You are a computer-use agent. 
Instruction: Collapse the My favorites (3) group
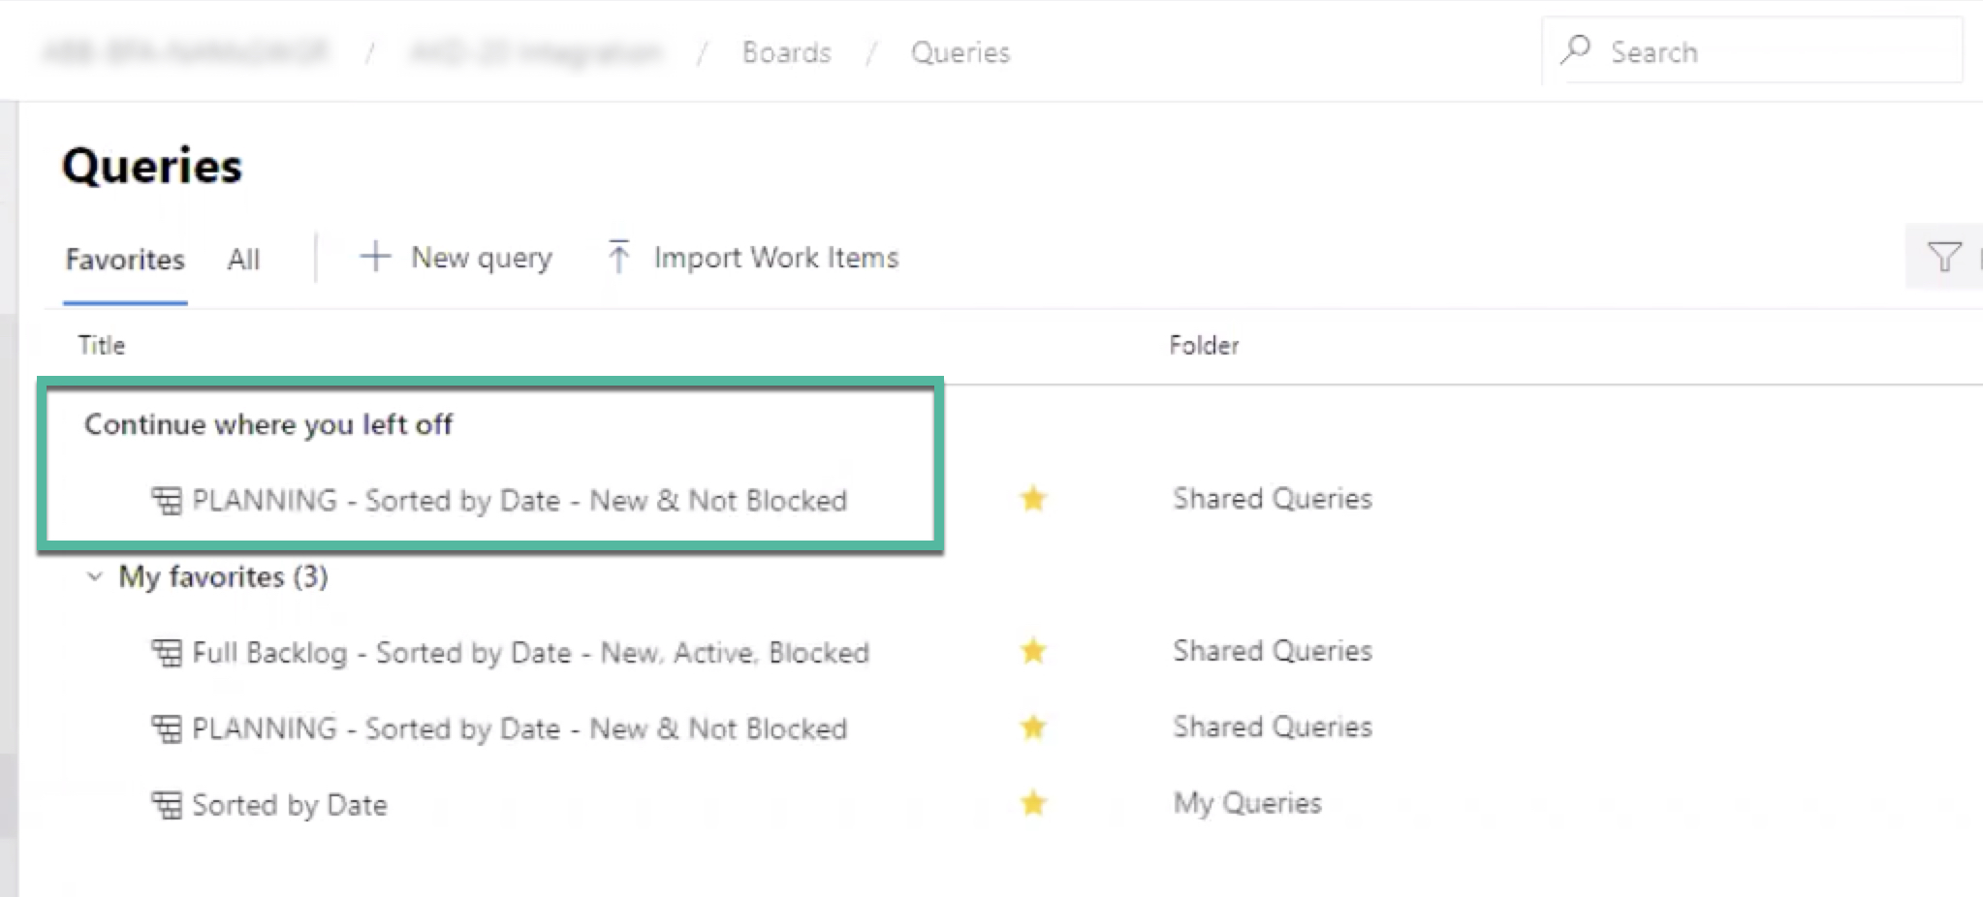(x=95, y=577)
